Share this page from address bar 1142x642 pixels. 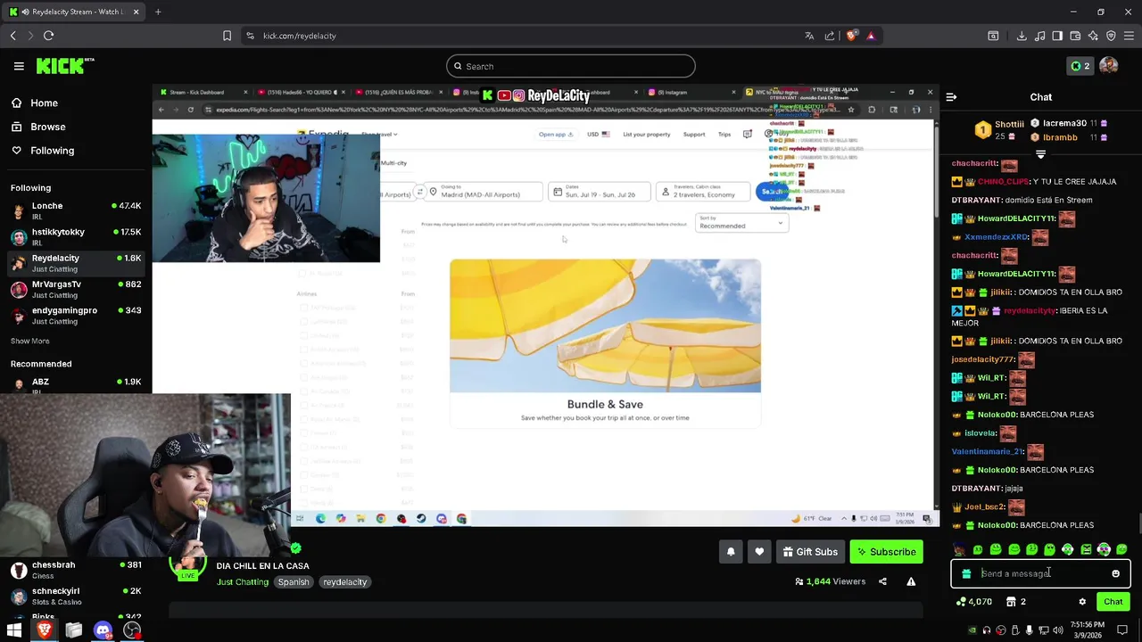pos(830,36)
